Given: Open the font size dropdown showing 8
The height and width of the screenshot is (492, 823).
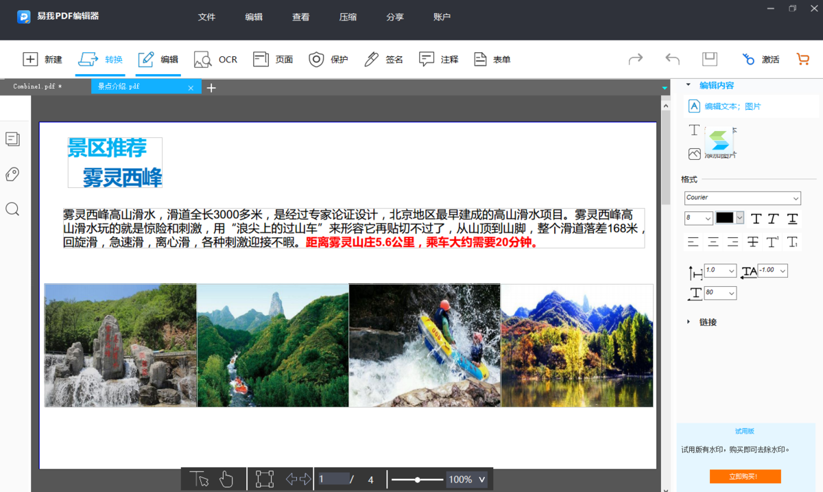Looking at the screenshot, I should pos(697,218).
